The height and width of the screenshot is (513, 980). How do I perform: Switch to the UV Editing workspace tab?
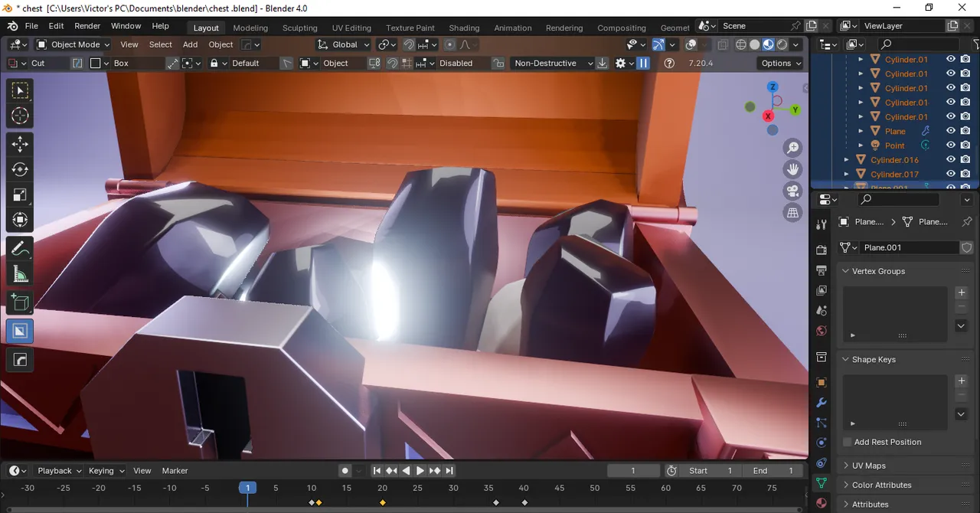[351, 28]
